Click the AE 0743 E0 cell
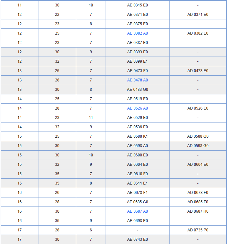 tap(137, 239)
